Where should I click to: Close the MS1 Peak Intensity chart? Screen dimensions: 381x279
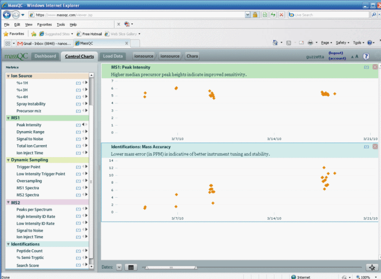(x=375, y=66)
